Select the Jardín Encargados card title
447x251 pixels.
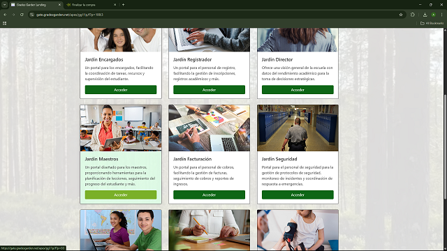point(104,59)
